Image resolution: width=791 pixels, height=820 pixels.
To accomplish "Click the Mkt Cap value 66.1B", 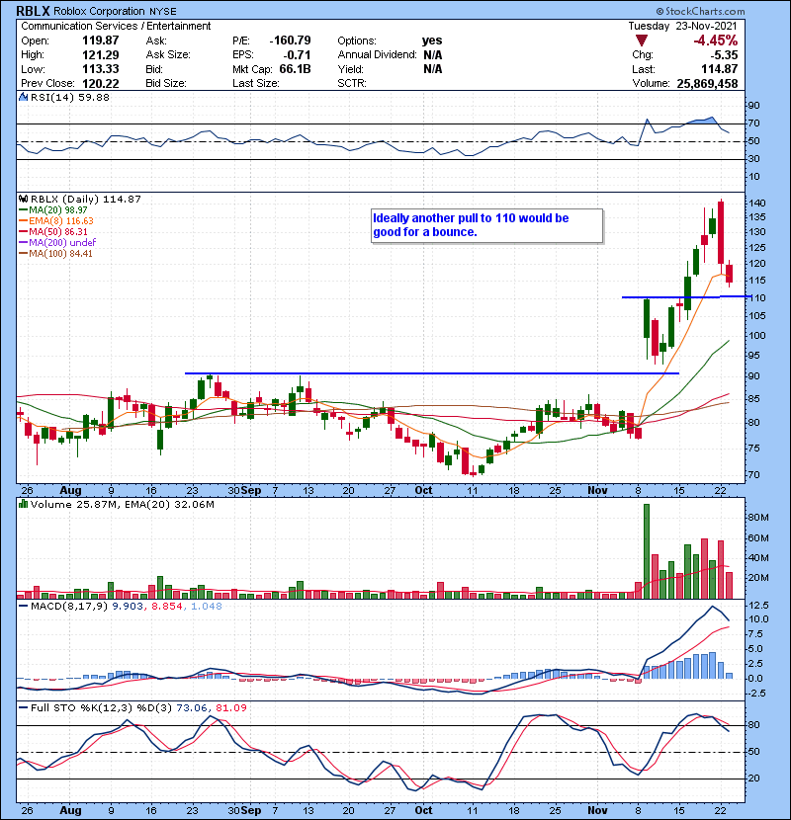I will (296, 69).
